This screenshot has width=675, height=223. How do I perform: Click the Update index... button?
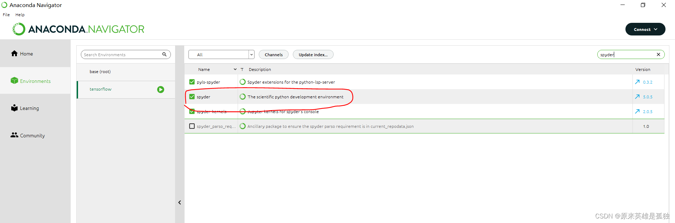coord(313,54)
